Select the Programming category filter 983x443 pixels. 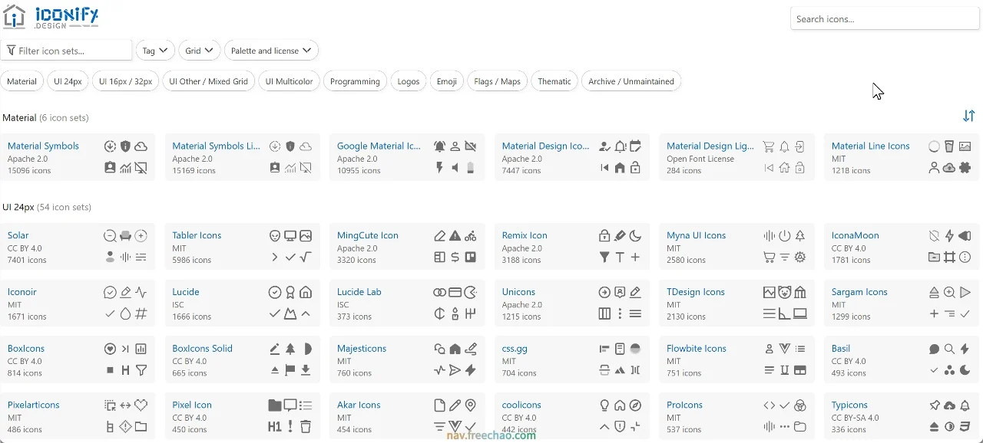[x=355, y=81]
